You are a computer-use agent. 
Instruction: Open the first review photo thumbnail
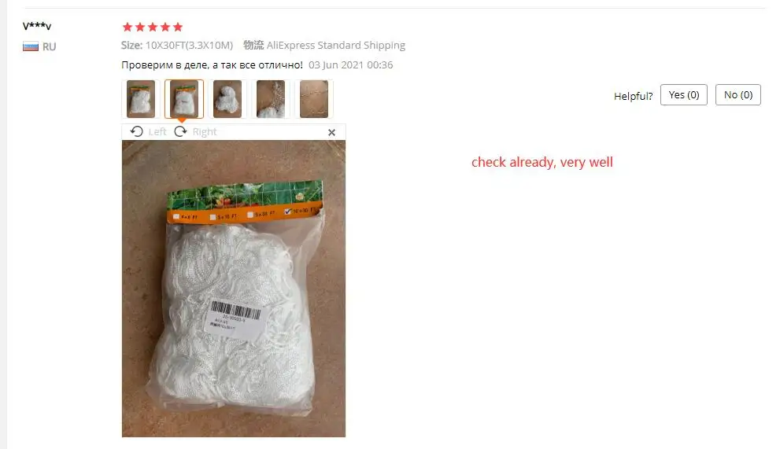(x=141, y=99)
